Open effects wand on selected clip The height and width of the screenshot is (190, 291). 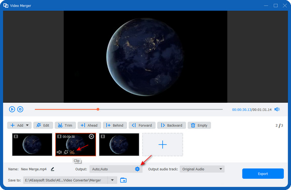tap(65, 152)
